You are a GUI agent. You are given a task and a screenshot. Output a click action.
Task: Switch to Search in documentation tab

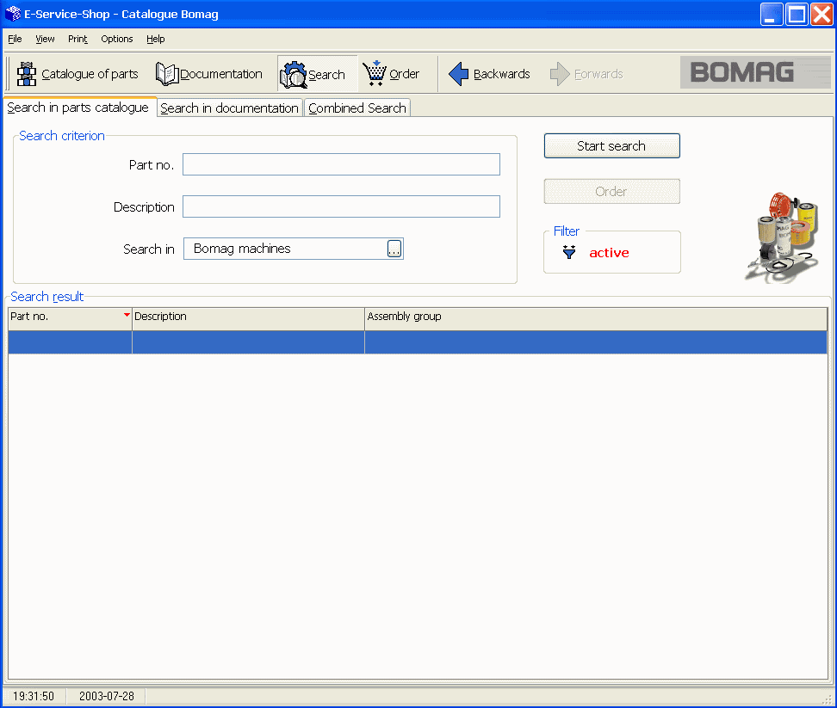[230, 108]
